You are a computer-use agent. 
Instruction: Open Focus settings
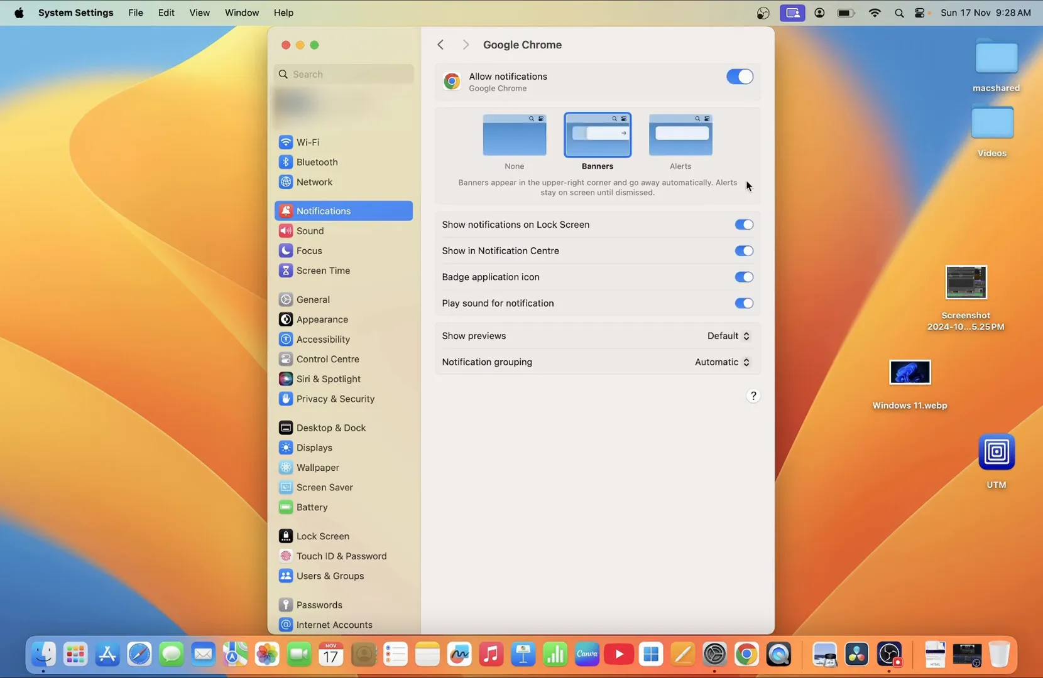[x=343, y=250]
